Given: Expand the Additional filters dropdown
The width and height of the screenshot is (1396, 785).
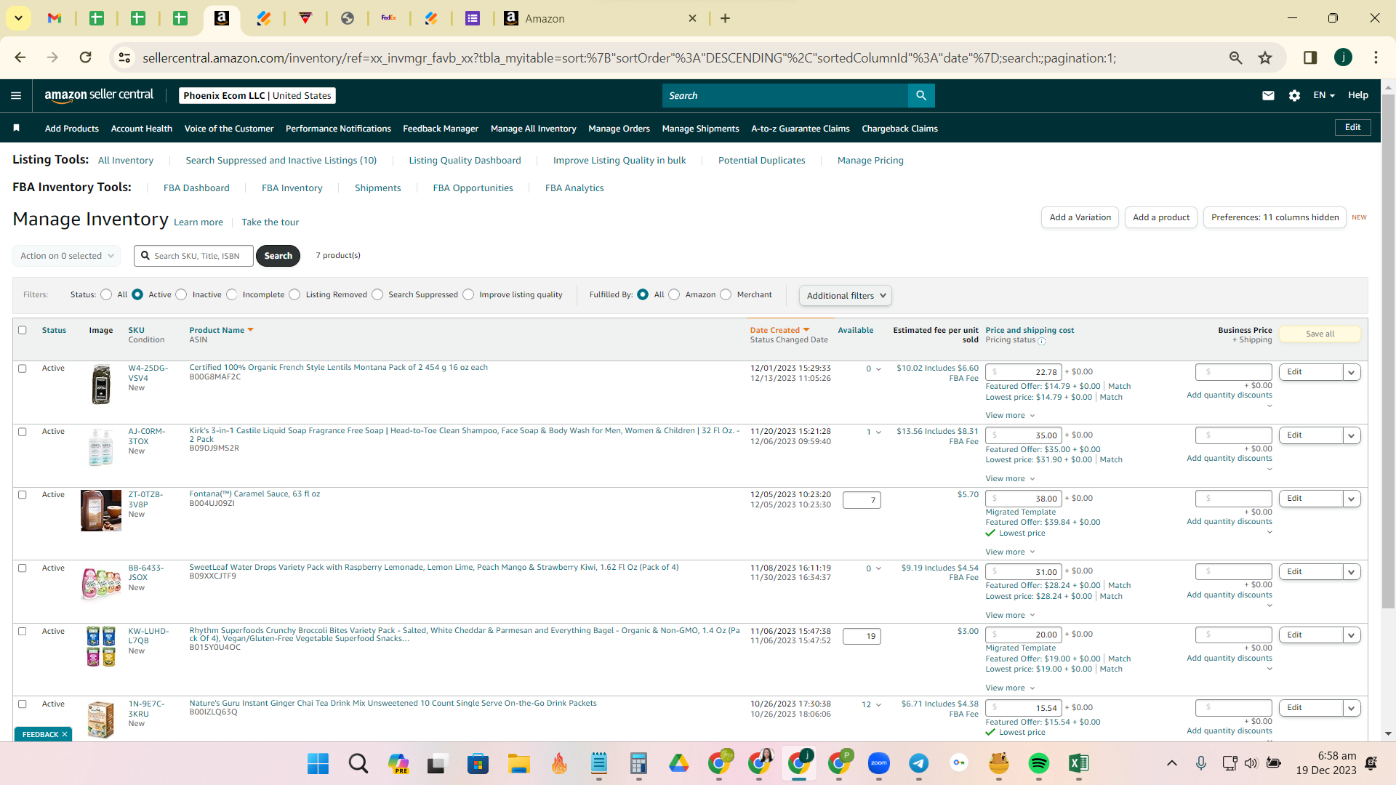Looking at the screenshot, I should (x=845, y=295).
